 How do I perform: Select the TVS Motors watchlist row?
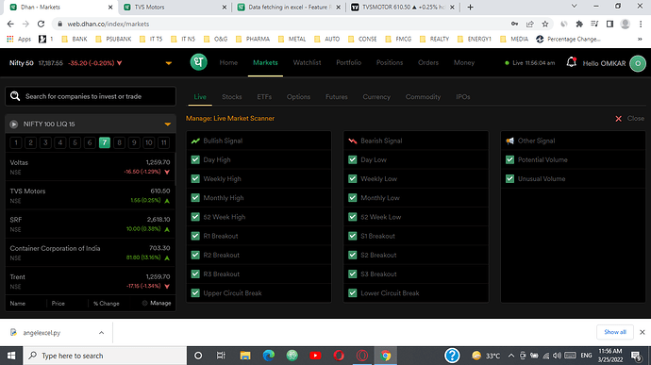pyautogui.click(x=90, y=195)
